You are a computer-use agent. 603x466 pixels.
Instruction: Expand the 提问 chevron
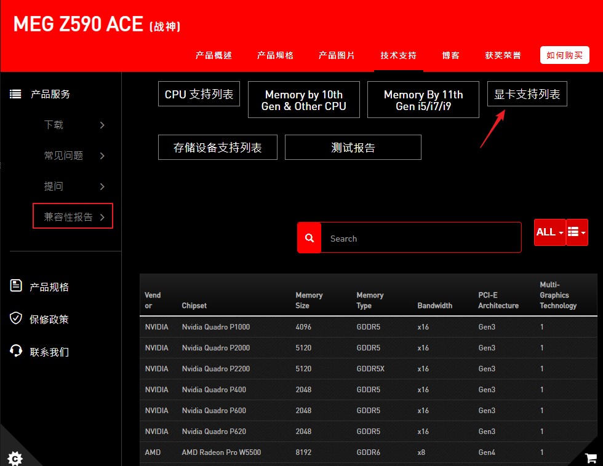coord(102,186)
